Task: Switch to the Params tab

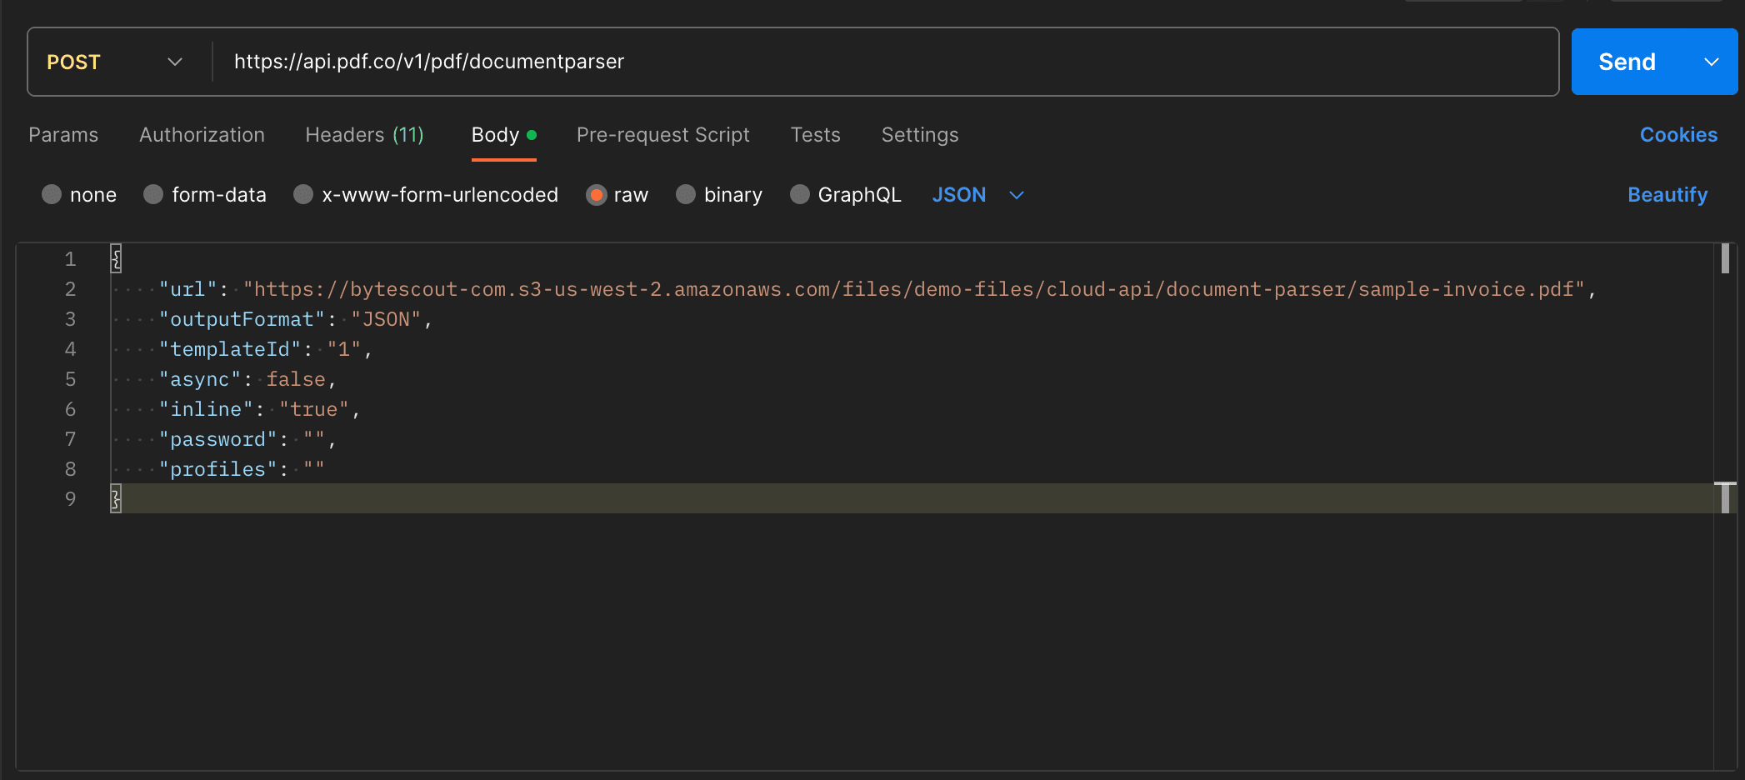Action: click(63, 135)
